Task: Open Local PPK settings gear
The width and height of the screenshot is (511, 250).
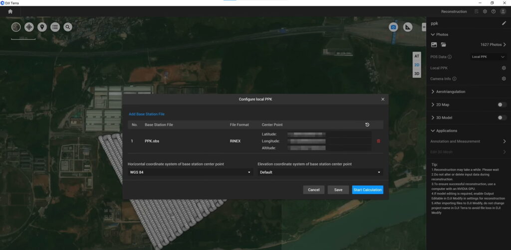Action: click(504, 68)
